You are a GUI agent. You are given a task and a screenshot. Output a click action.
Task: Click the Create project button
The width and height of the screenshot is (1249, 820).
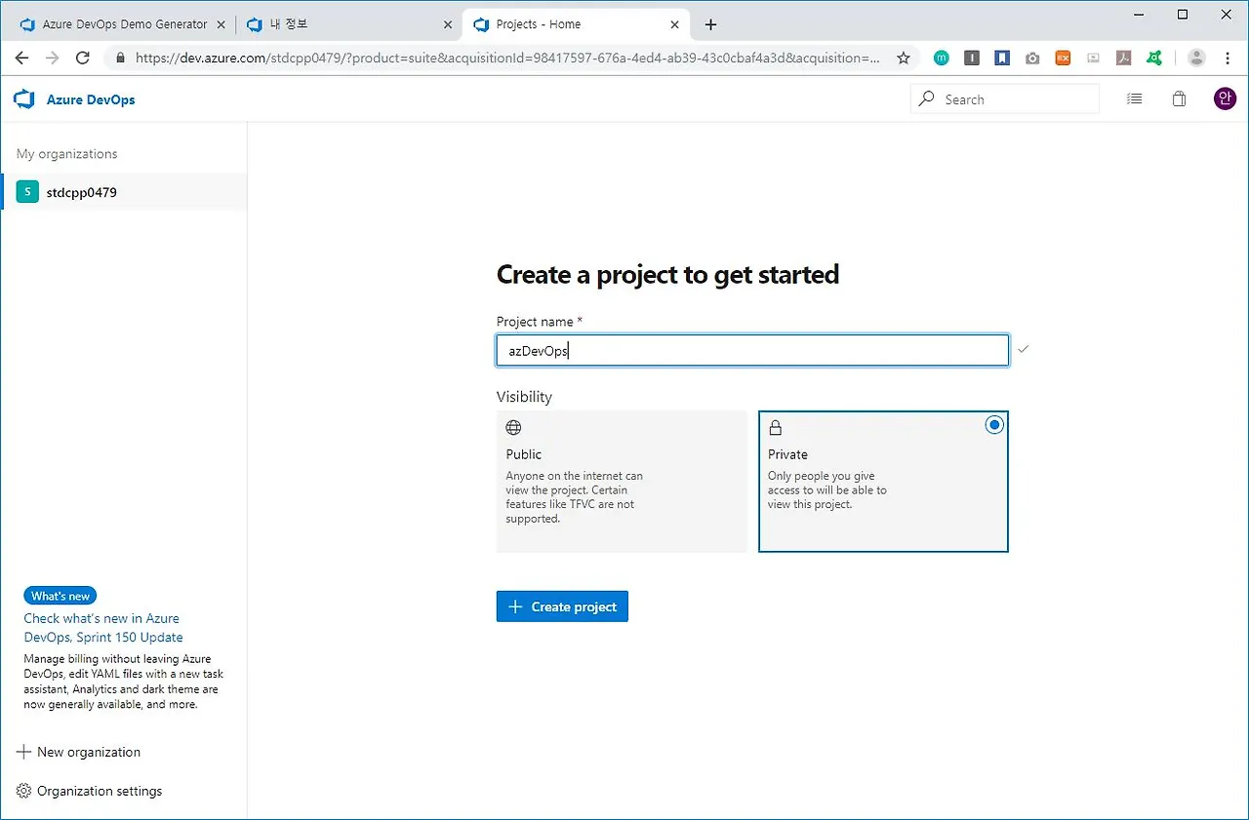tap(562, 606)
